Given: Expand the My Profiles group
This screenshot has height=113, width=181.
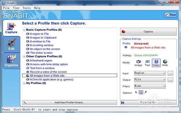Looking at the screenshot, I should coord(24,83).
